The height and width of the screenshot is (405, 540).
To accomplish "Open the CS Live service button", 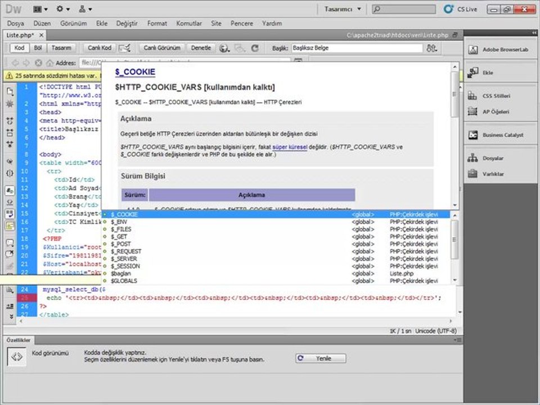I will point(461,10).
